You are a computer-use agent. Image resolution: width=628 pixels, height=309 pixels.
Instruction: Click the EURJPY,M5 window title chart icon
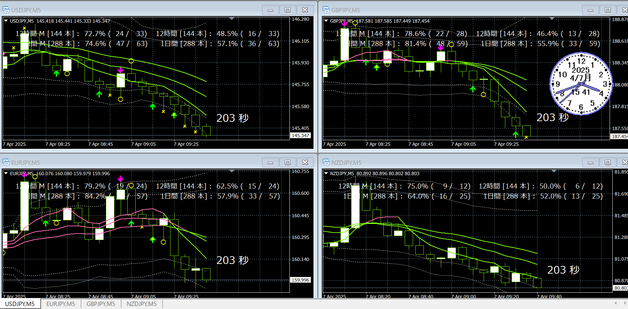click(x=6, y=162)
